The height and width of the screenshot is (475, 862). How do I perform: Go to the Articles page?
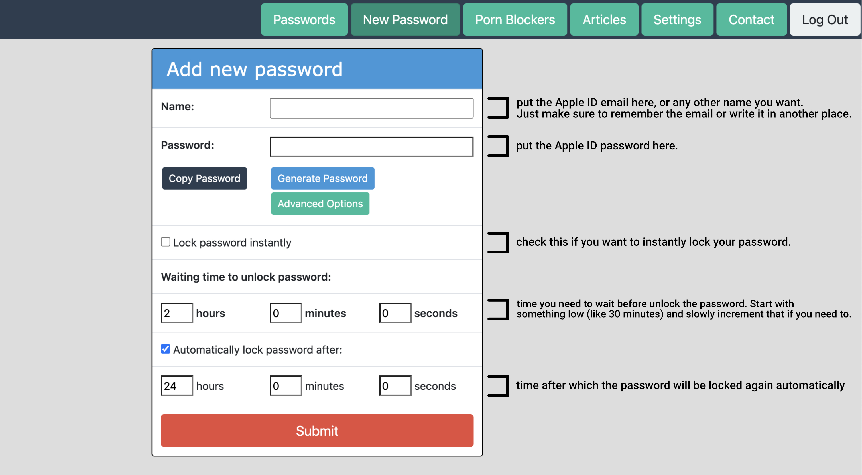[x=604, y=19]
